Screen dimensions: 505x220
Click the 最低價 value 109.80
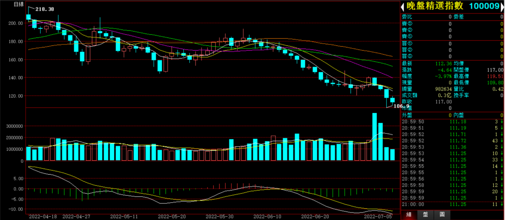coord(495,83)
